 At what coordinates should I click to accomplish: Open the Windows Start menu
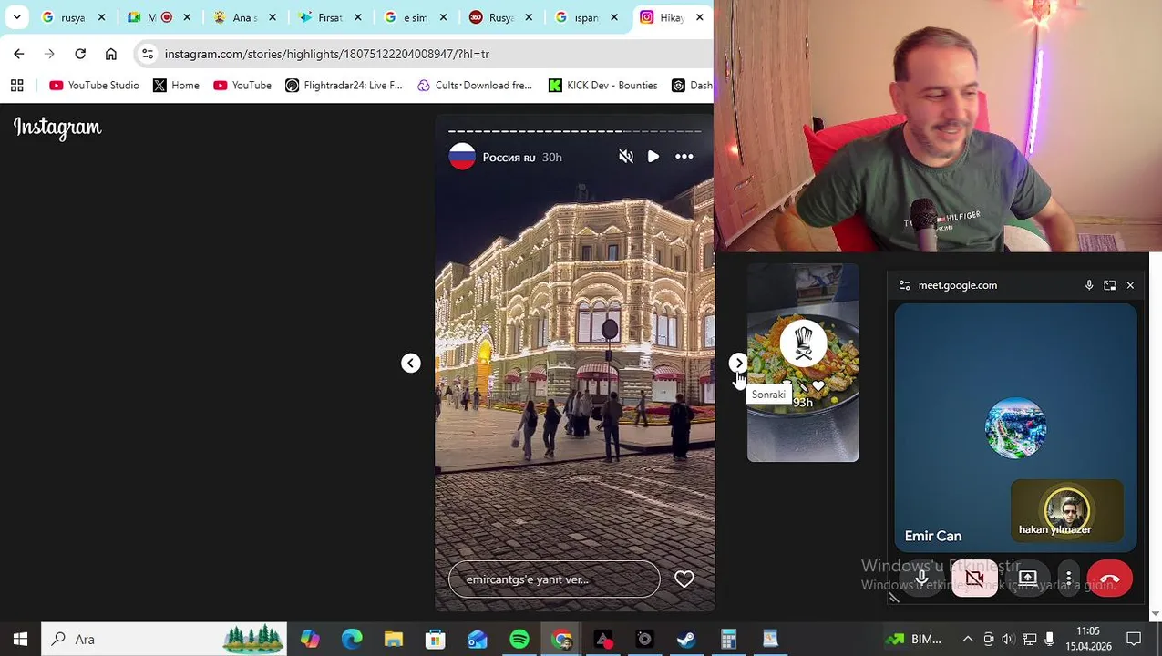click(20, 639)
